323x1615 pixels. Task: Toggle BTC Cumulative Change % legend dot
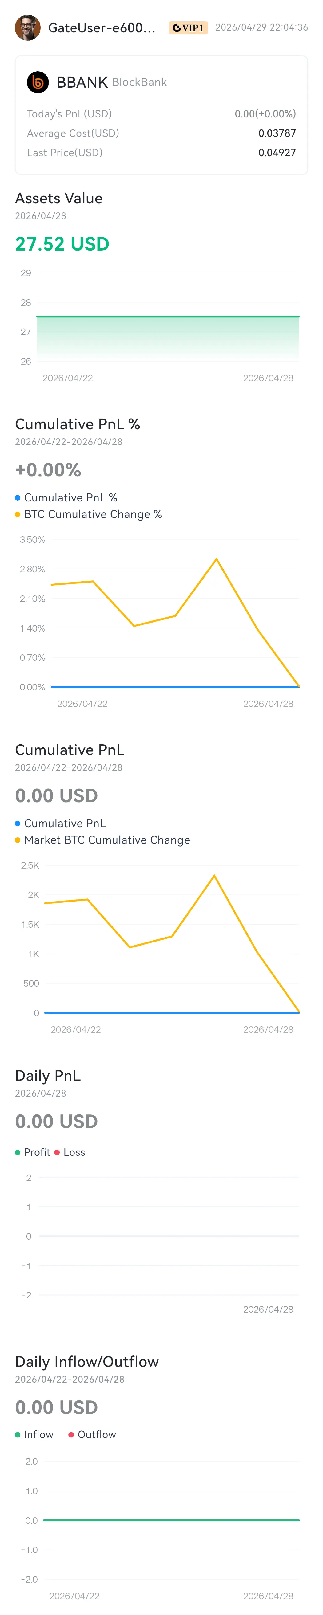click(18, 515)
